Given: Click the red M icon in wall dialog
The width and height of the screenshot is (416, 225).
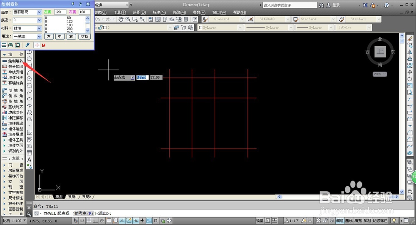Looking at the screenshot, I should (44, 45).
